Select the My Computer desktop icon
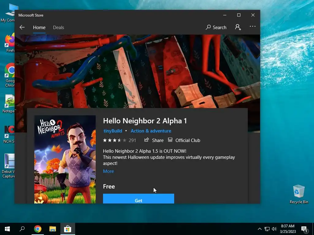Image resolution: width=314 pixels, height=235 pixels. [x=8, y=13]
